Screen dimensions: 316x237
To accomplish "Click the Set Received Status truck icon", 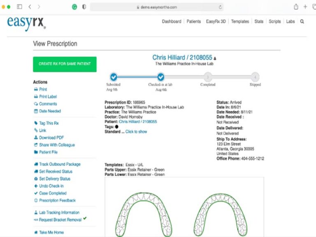I will tap(36, 171).
